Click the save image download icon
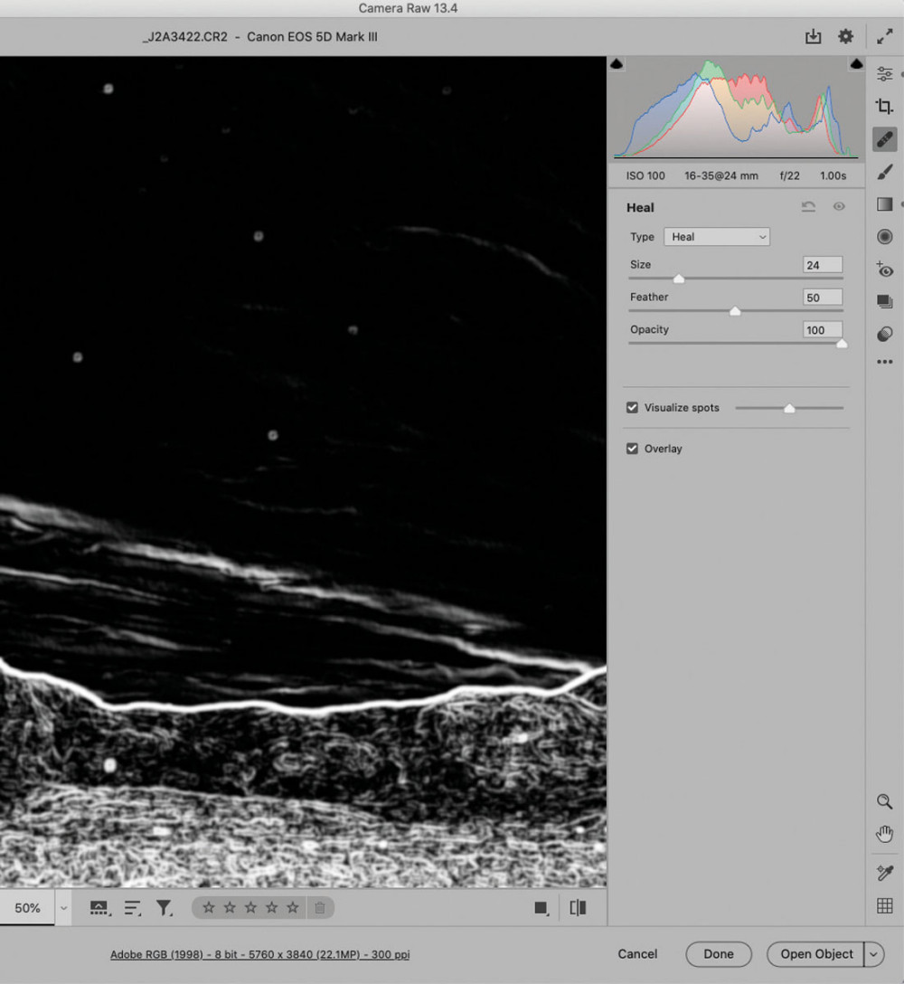Image resolution: width=904 pixels, height=984 pixels. point(813,36)
